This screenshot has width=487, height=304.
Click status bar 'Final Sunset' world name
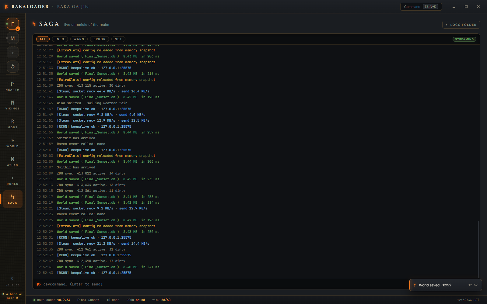pyautogui.click(x=88, y=300)
